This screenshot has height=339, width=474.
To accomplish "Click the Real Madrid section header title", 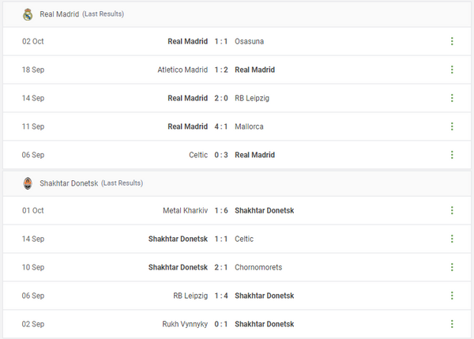I will [58, 14].
